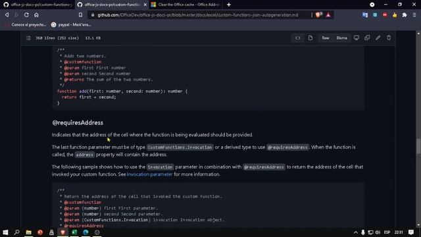Open the paypal bookmark

click(71, 25)
